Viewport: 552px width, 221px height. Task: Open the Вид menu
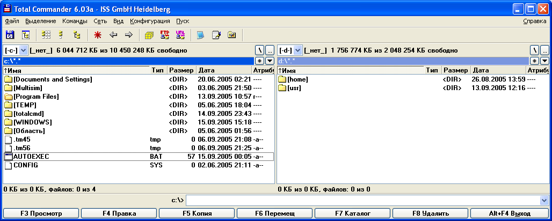pos(119,21)
